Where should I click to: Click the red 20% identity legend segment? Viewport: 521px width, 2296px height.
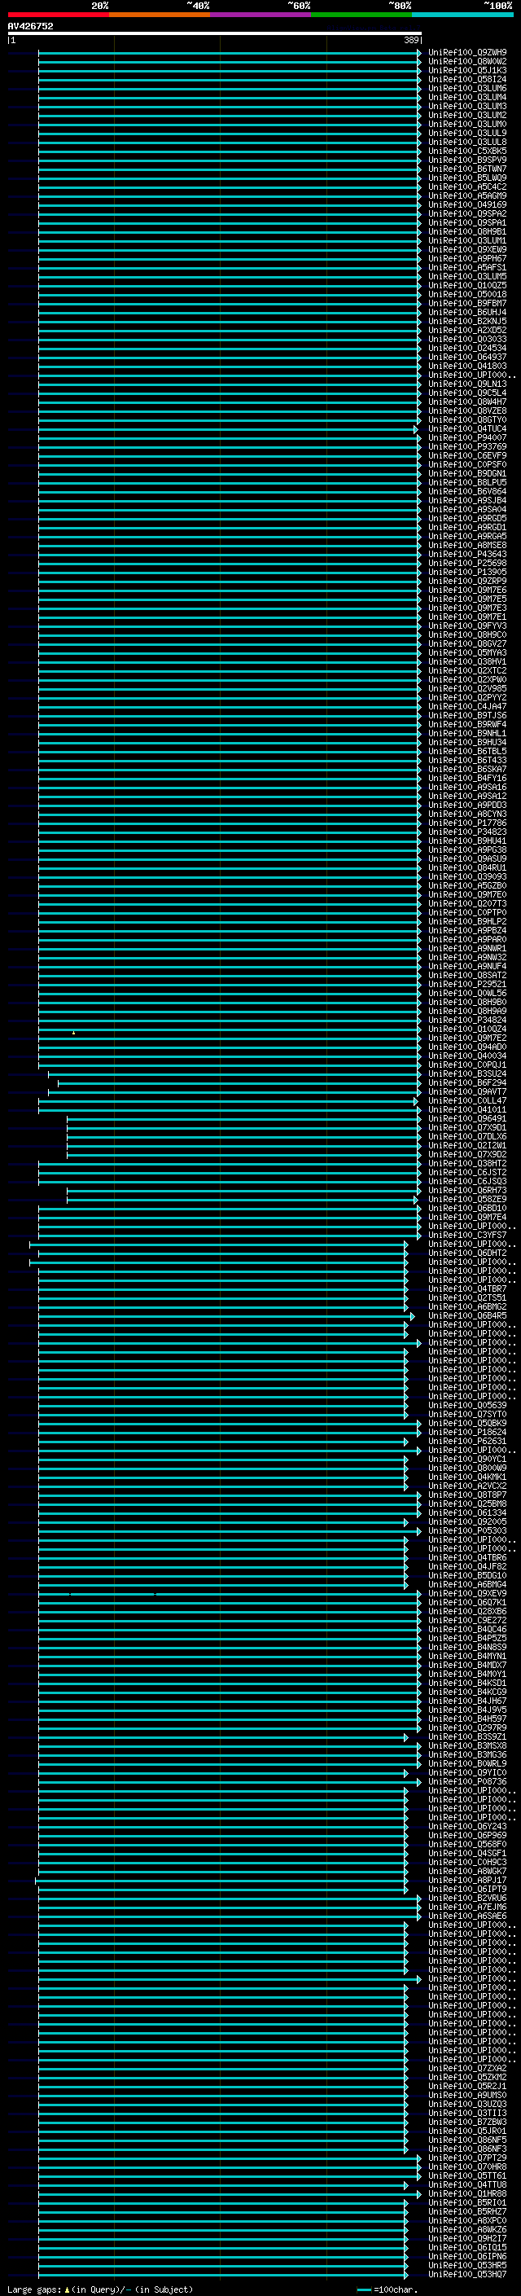(58, 15)
